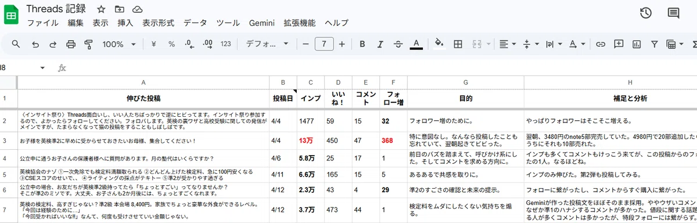This screenshot has width=697, height=223.
Task: Select column A header
Action: tap(143, 82)
